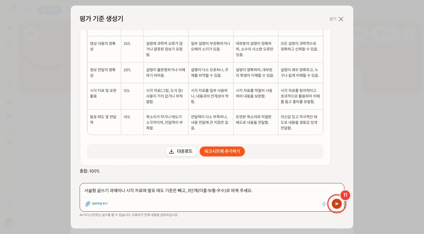Click the 다운로드 button

pyautogui.click(x=181, y=151)
